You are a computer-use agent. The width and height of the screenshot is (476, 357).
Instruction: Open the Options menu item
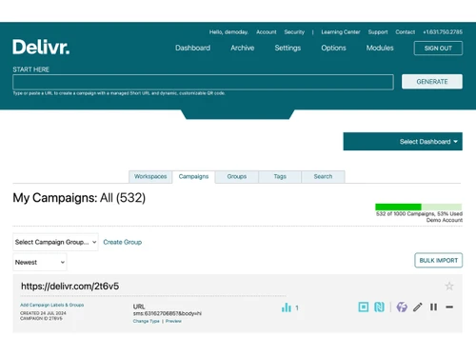(333, 48)
